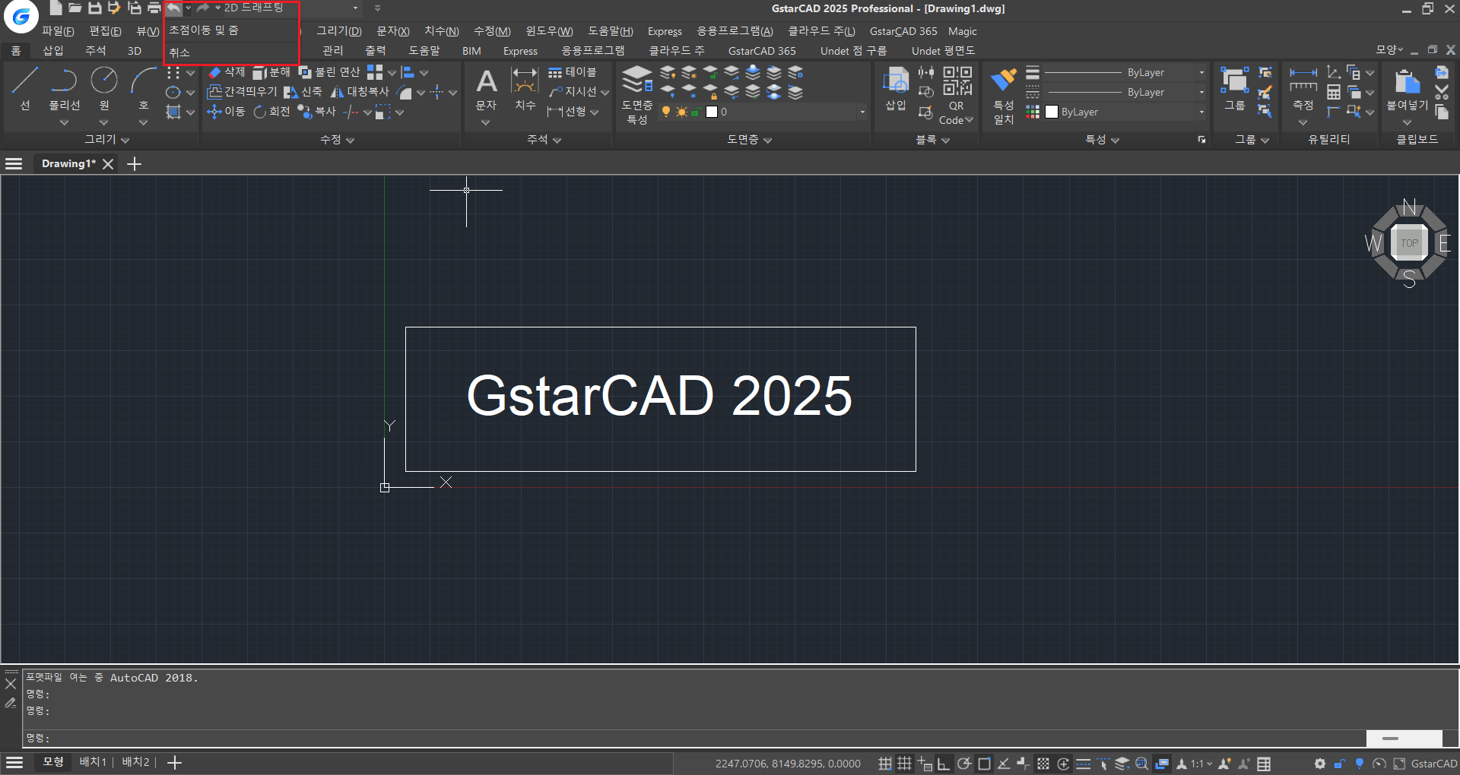
Task: Expand the 주석 (Annotation) panel
Action: pyautogui.click(x=544, y=140)
